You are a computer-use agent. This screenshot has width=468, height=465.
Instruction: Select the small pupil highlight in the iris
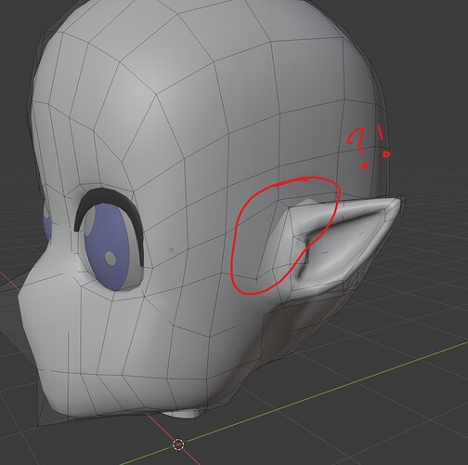coord(110,258)
